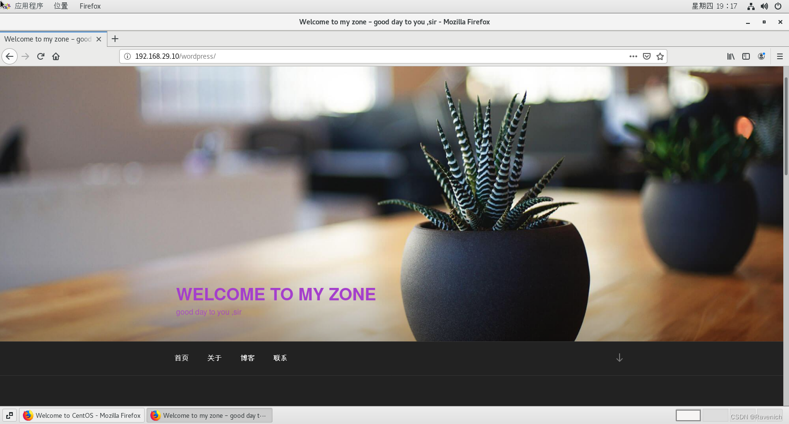Maximize the Firefox window
The image size is (789, 424).
coord(764,22)
